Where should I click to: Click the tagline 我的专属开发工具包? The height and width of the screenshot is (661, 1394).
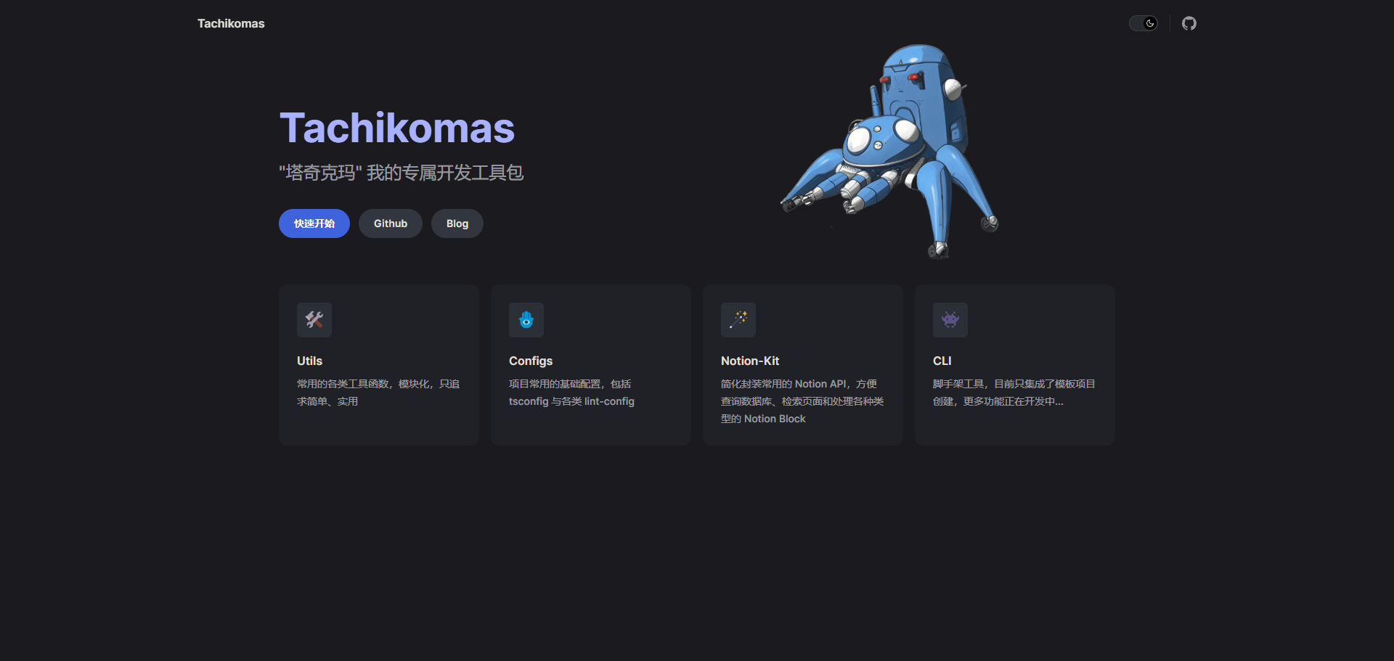tap(402, 173)
